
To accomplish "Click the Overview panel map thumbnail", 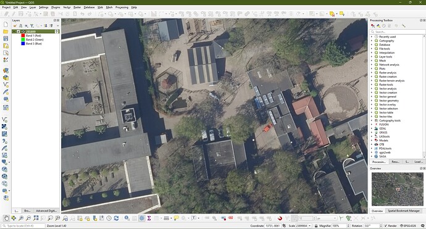I will (x=397, y=189).
